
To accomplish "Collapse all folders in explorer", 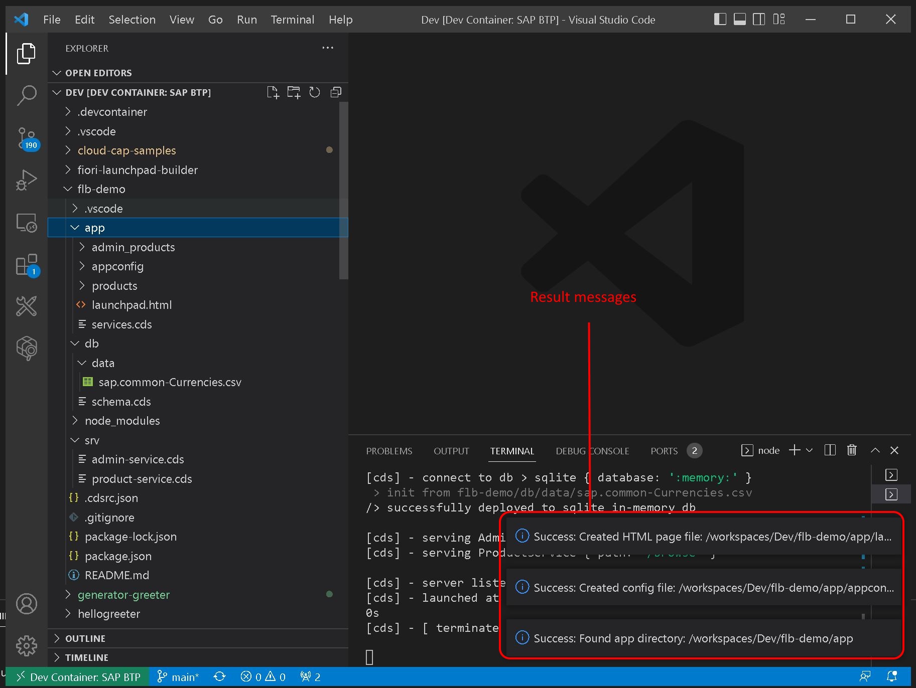I will tap(336, 92).
